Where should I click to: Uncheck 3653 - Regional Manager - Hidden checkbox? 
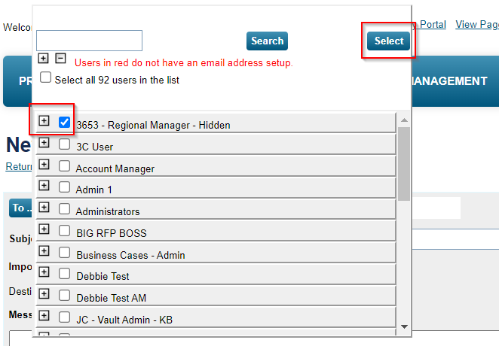(x=65, y=122)
